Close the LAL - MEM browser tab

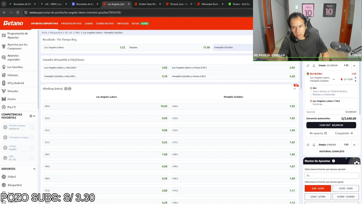[x=66, y=4]
